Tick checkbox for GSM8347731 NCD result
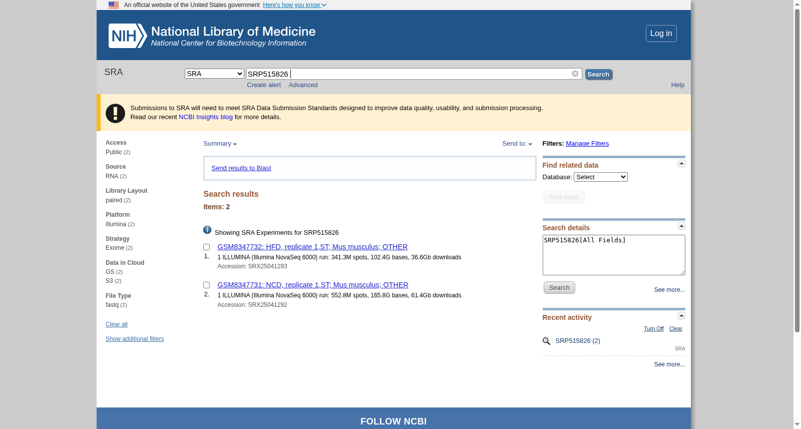 (x=206, y=285)
